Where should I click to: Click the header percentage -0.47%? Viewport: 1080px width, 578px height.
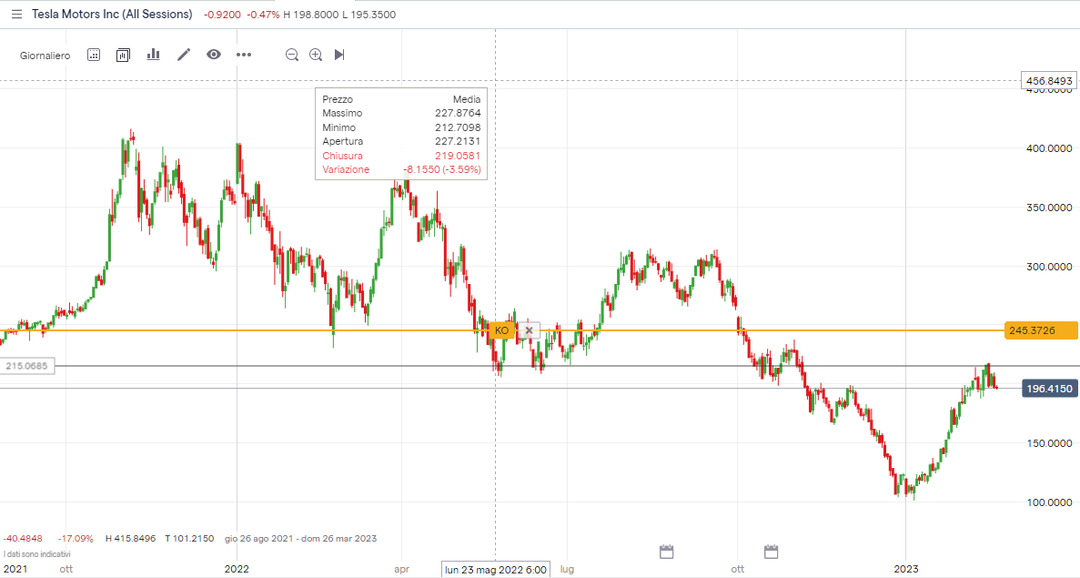tap(264, 15)
